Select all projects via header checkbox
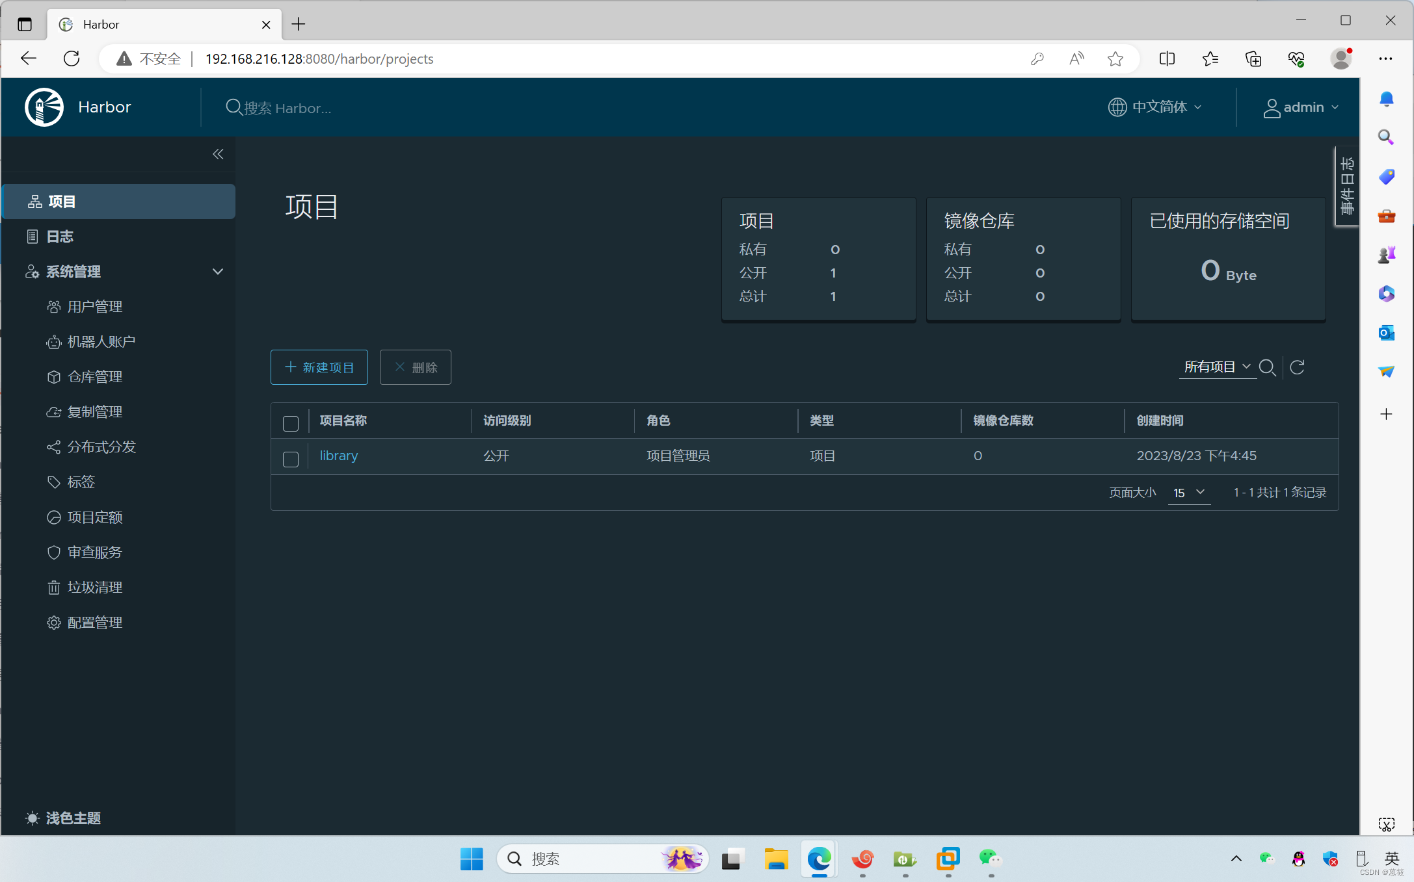Viewport: 1414px width, 882px height. [x=291, y=423]
